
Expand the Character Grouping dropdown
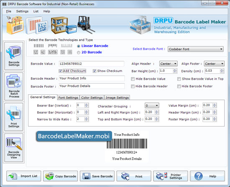point(152,105)
